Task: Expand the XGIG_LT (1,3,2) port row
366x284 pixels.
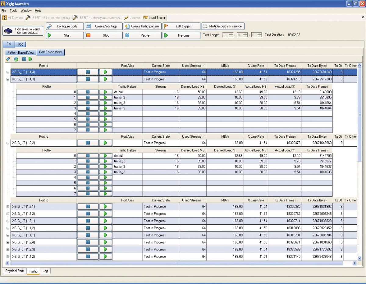Action: click(x=8, y=214)
